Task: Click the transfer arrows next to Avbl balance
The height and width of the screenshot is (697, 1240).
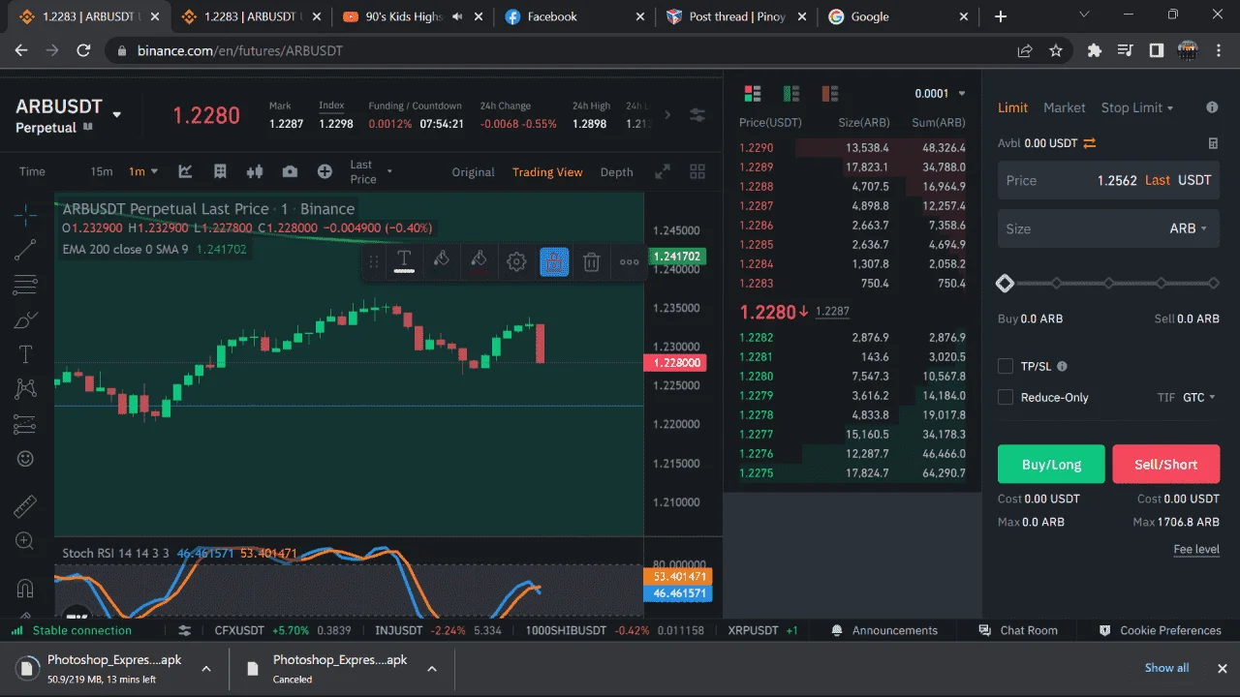Action: [x=1090, y=143]
